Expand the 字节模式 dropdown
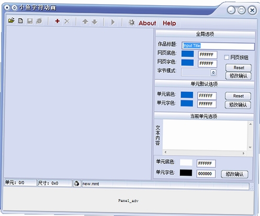The image size is (260, 216). pyautogui.click(x=213, y=73)
